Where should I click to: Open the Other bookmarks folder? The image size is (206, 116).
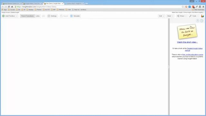198,10
